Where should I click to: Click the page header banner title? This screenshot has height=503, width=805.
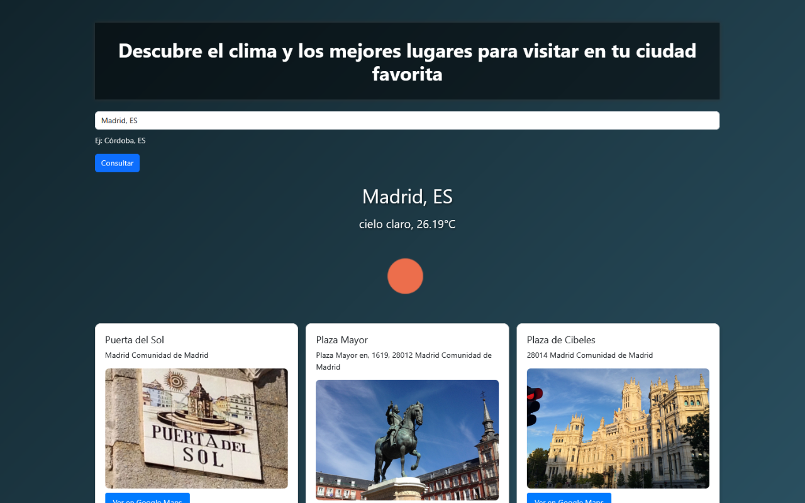click(x=407, y=61)
